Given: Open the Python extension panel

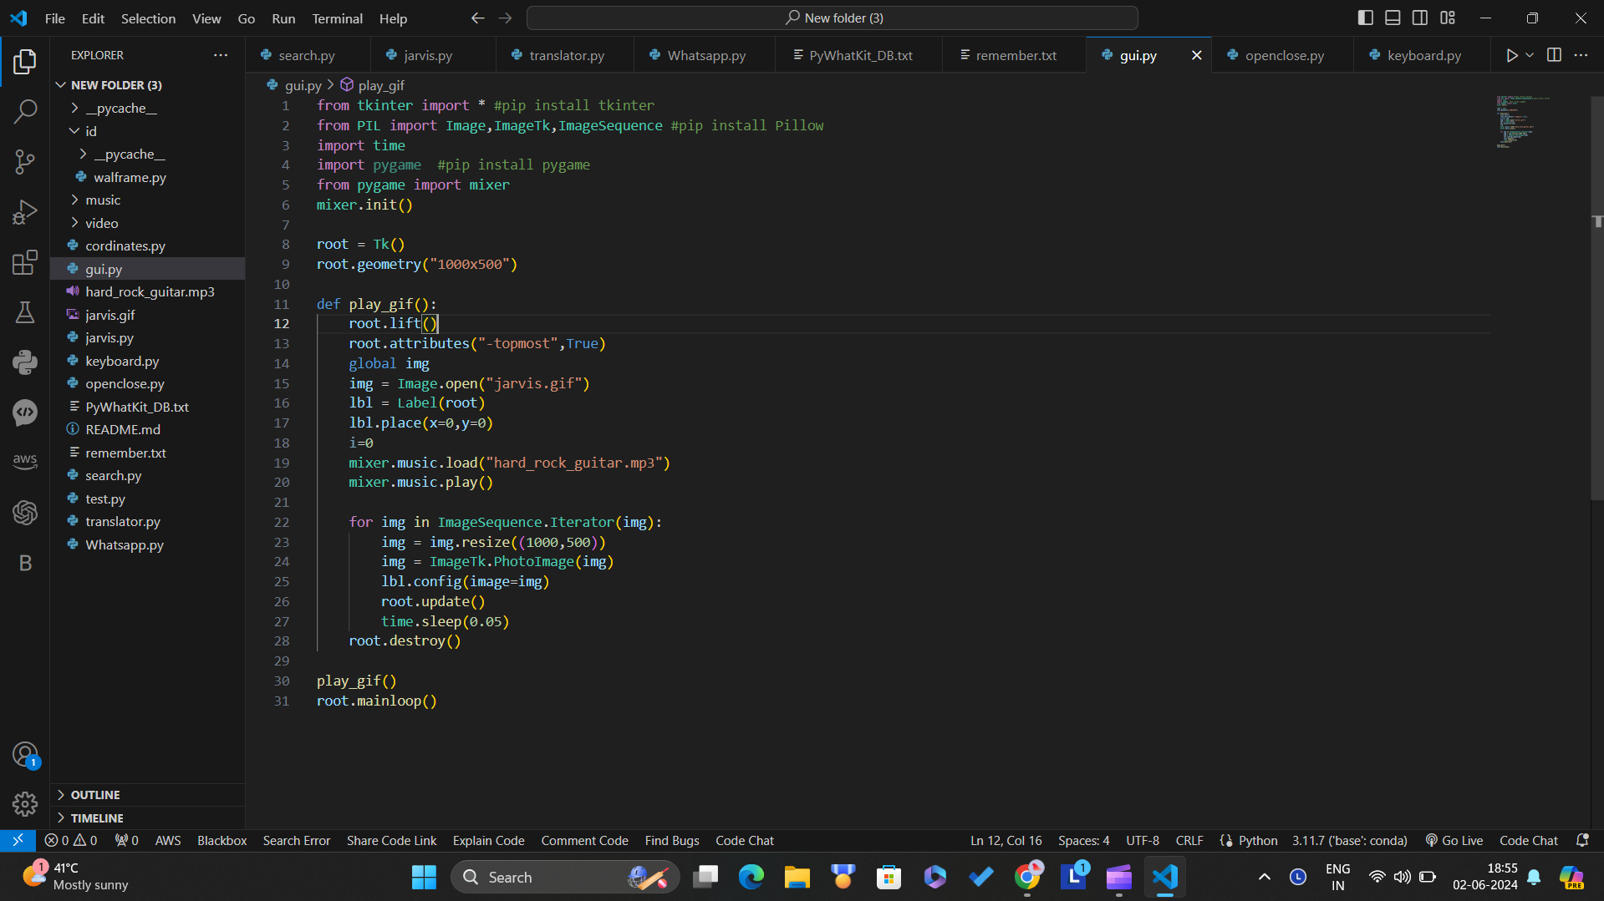Looking at the screenshot, I should tap(25, 362).
